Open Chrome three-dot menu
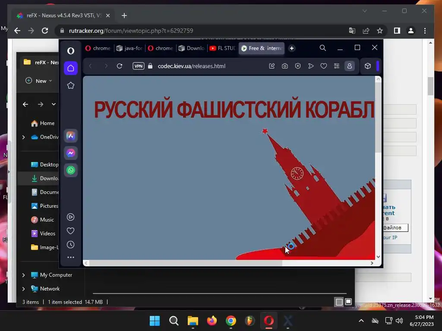This screenshot has width=442, height=331. tap(425, 31)
